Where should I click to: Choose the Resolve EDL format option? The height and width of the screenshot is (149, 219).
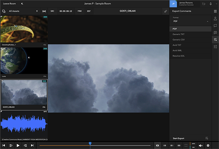(190, 56)
